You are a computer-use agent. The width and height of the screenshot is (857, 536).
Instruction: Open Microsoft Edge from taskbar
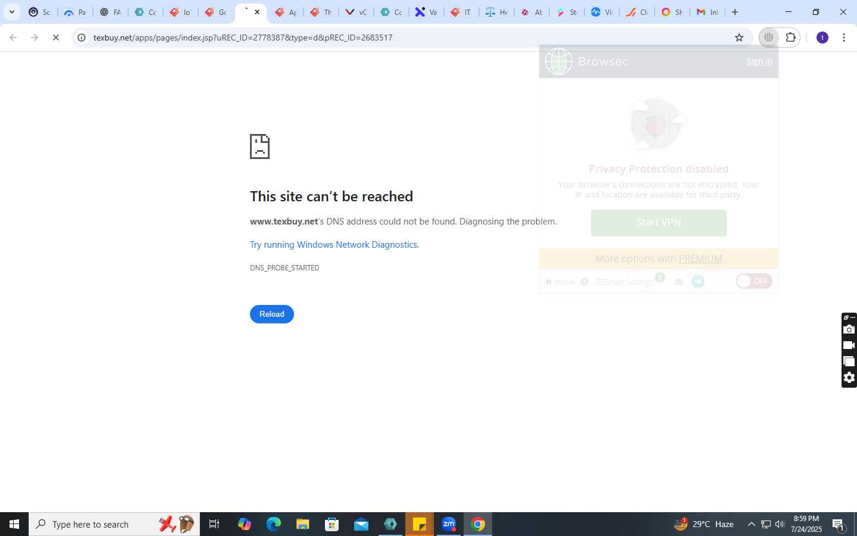274,524
